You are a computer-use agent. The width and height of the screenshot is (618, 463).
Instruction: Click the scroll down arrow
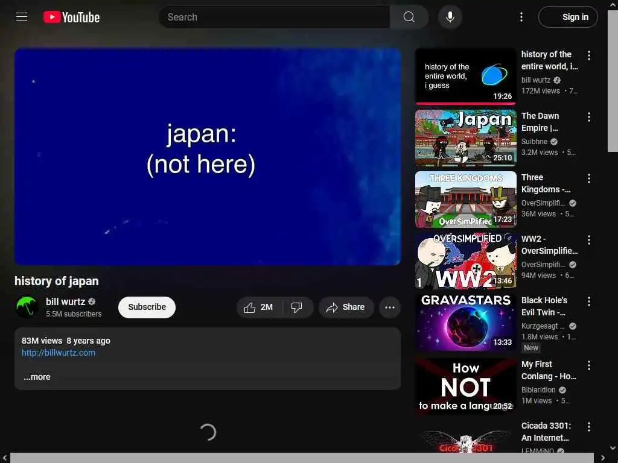click(x=613, y=448)
